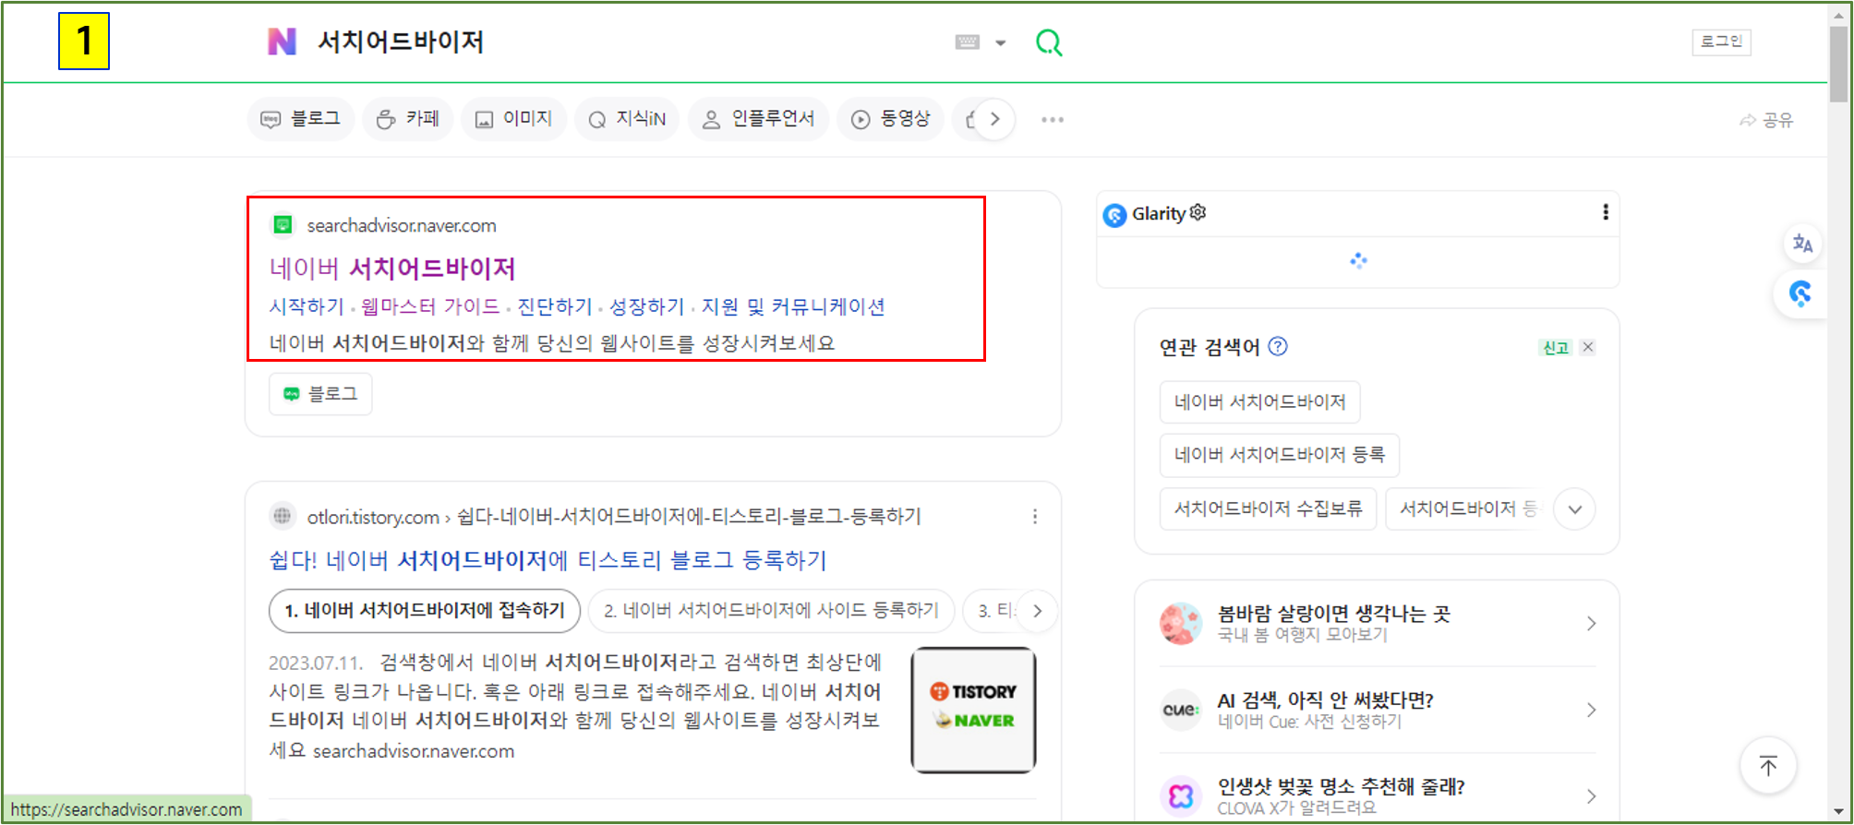Open the 네이버 서치어드바이저 result title
Image resolution: width=1854 pixels, height=825 pixels.
[x=392, y=269]
